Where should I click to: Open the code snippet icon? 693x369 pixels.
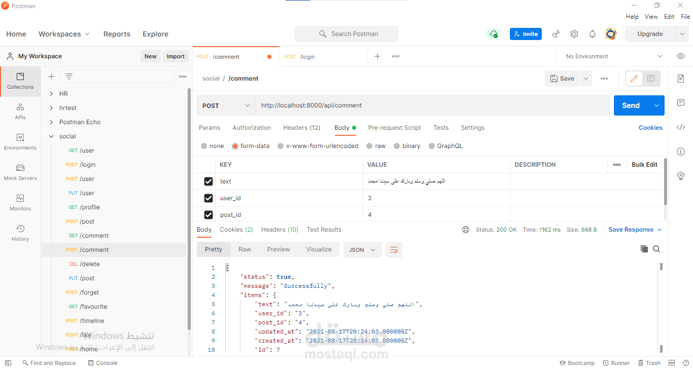coord(681,127)
